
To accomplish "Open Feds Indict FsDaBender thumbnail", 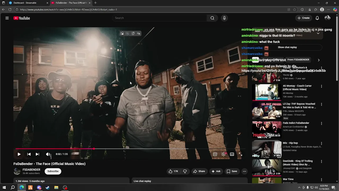I will point(267,130).
